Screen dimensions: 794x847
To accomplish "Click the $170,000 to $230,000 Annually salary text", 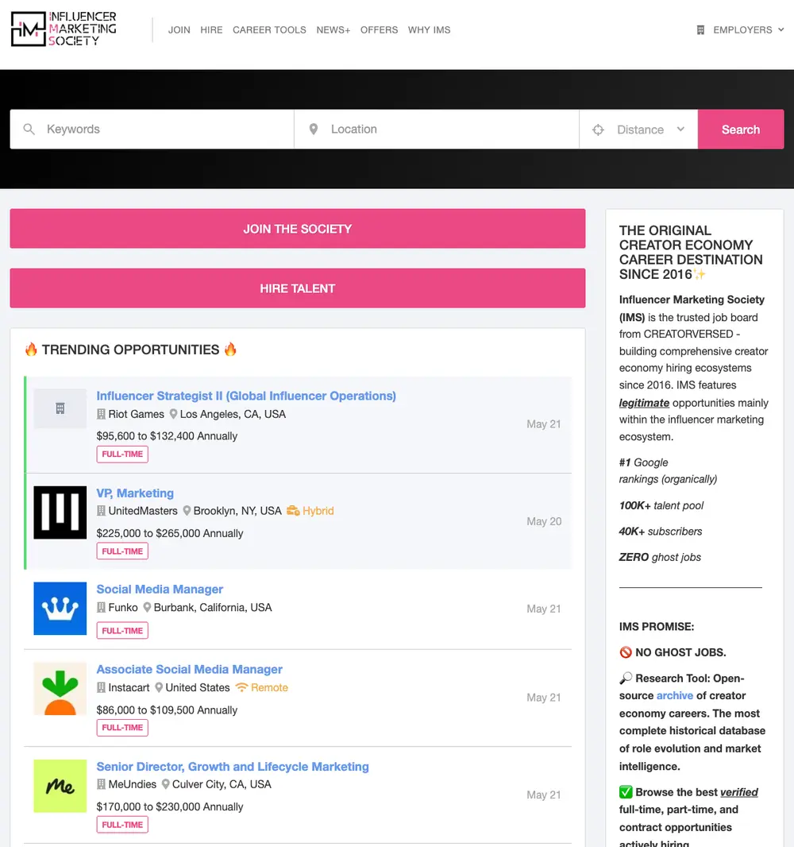I will point(170,806).
